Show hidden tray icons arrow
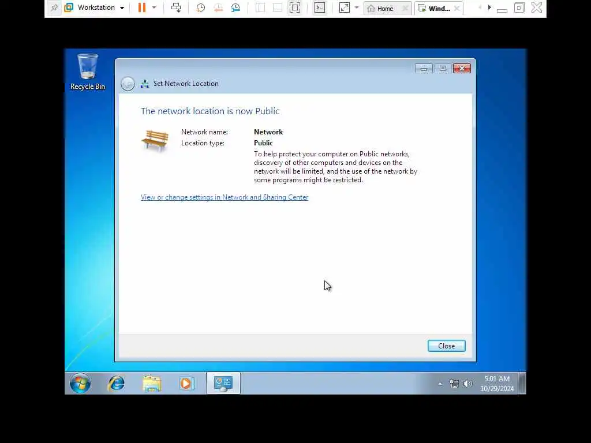591x443 pixels. (x=440, y=384)
